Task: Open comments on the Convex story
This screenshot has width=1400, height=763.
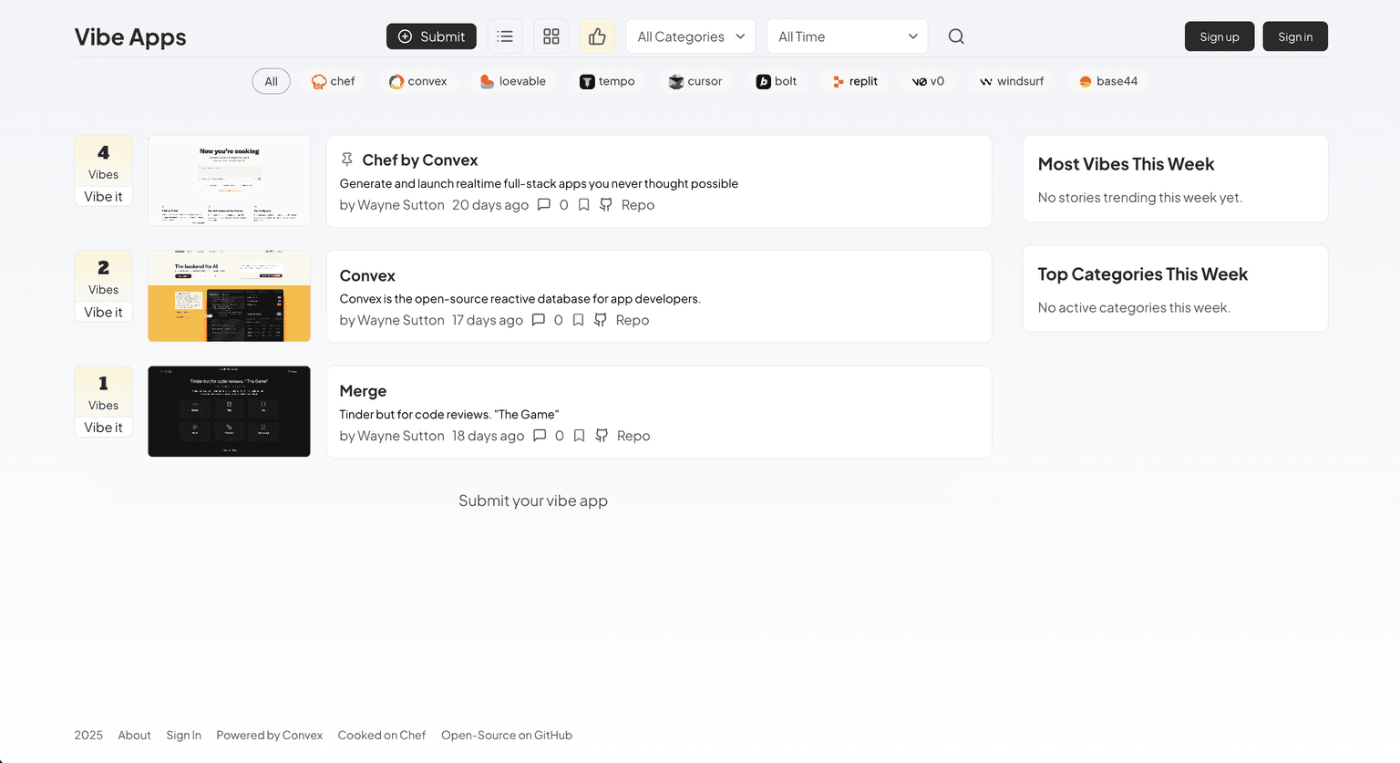Action: click(539, 320)
